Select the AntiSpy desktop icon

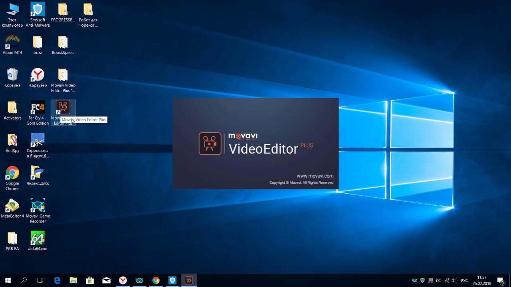[x=12, y=143]
